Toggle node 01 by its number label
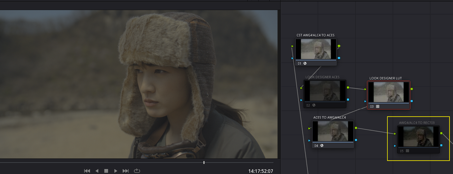 299,63
